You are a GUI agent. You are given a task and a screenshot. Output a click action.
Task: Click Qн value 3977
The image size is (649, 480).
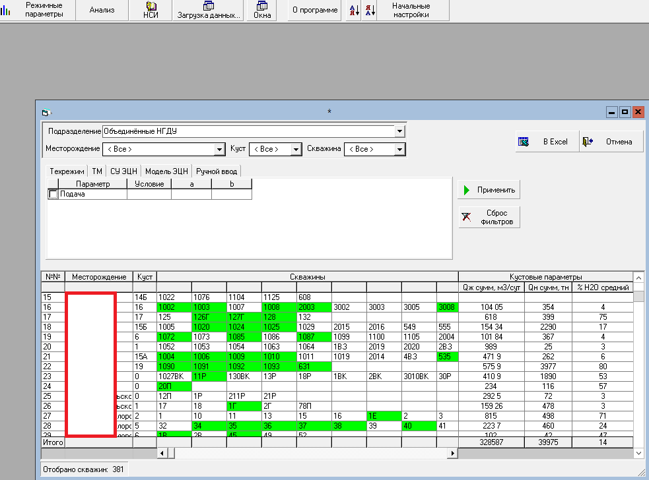click(x=548, y=367)
